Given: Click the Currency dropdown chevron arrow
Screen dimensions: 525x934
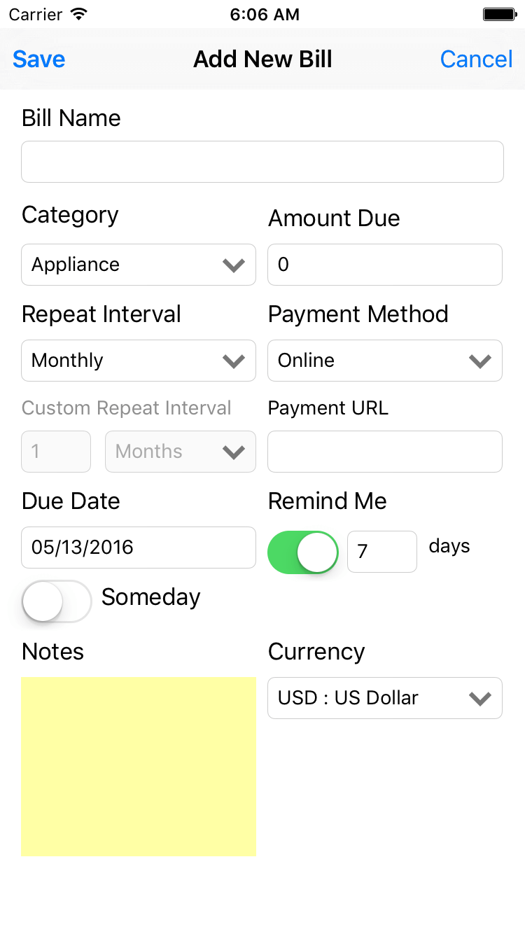Looking at the screenshot, I should (479, 698).
